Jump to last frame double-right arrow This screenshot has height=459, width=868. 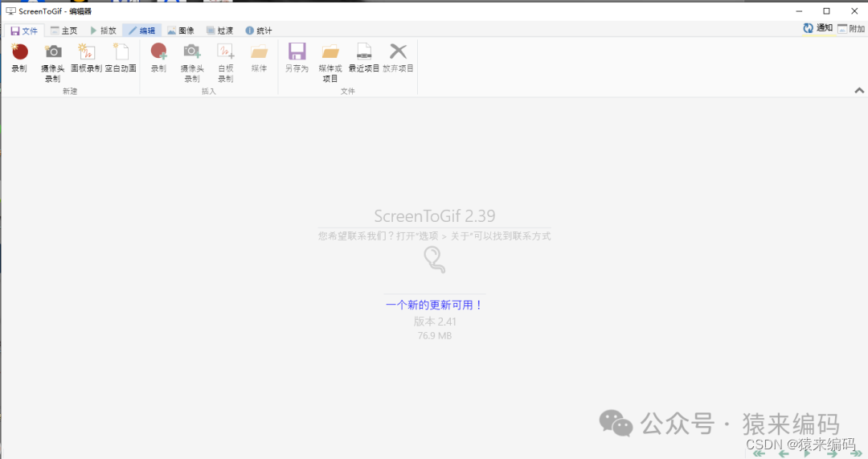click(857, 454)
